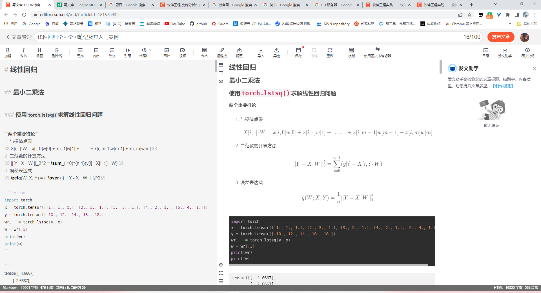Insert image with 图片 button
Viewport: 541px width, 293px height.
[x=167, y=52]
